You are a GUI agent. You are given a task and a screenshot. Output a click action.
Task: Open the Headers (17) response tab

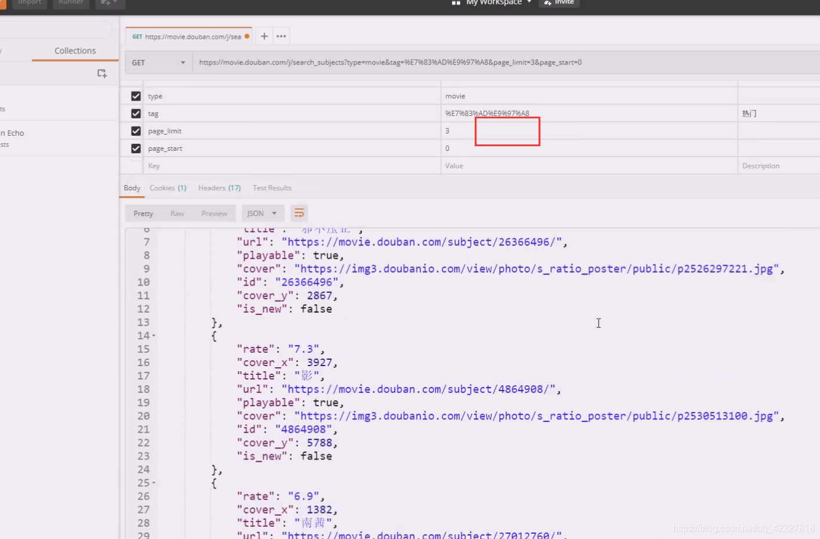point(219,188)
